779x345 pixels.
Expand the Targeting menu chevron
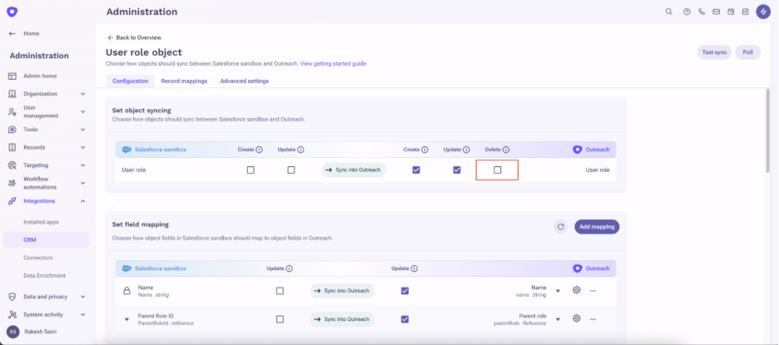[83, 165]
